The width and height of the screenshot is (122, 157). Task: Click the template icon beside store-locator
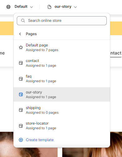21,126
